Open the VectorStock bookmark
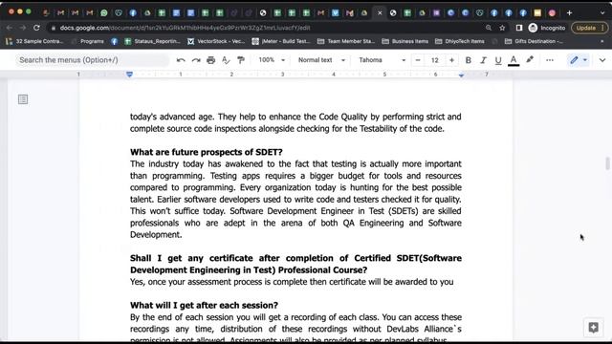 [216, 41]
